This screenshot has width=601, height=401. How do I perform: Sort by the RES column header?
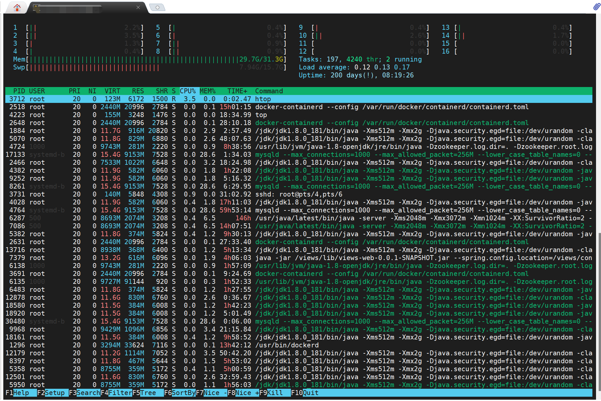click(x=138, y=91)
